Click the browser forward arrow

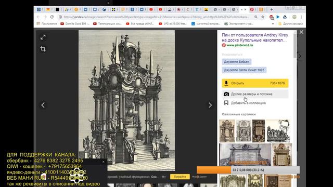45,17
